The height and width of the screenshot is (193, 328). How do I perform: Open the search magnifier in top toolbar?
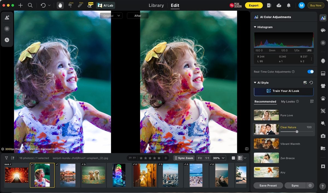point(30,5)
